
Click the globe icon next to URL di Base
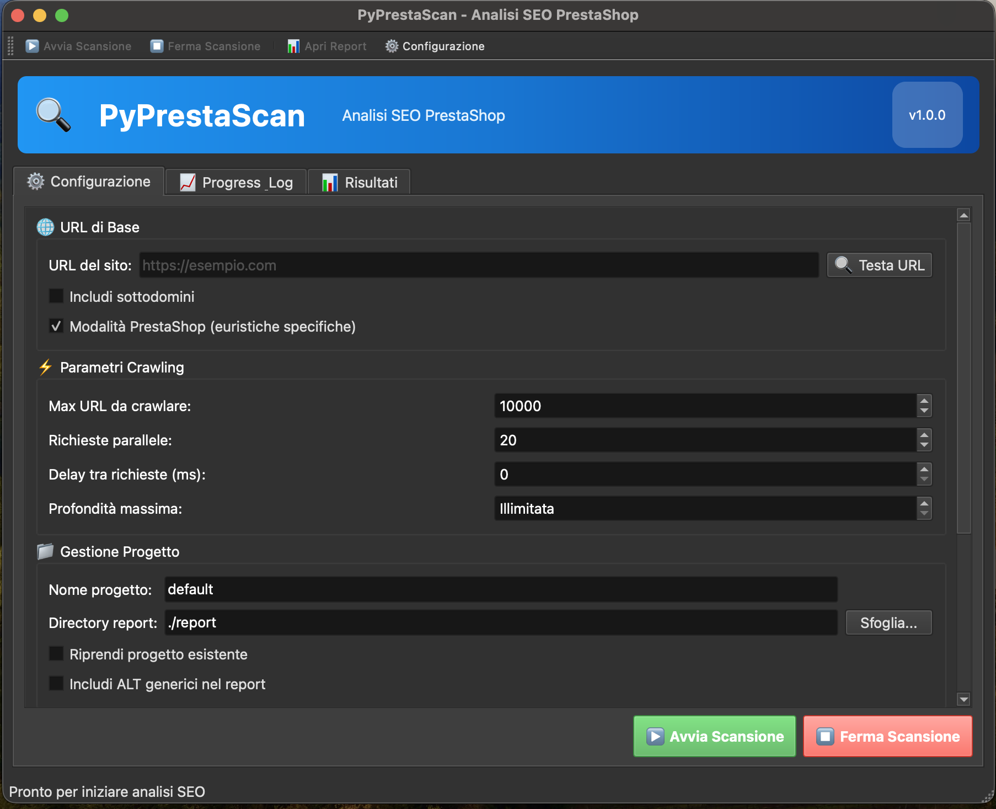click(45, 227)
